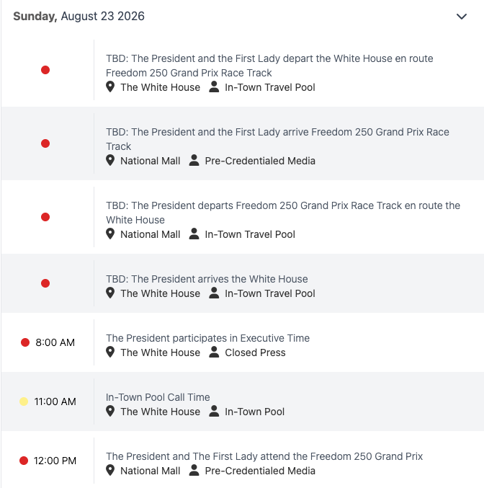The width and height of the screenshot is (484, 488).
Task: Click the red status dot at 8:00 AM
Action: [25, 342]
